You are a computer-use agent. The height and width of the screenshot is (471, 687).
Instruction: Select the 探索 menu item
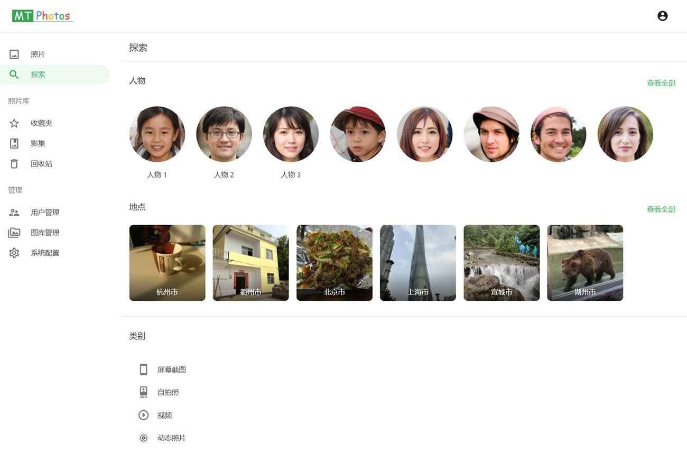[x=38, y=75]
